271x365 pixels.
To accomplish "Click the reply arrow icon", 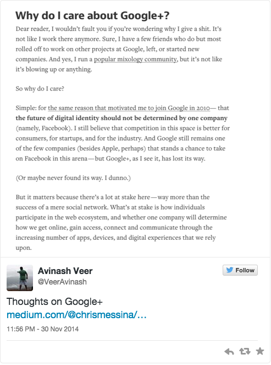I will click(229, 352).
